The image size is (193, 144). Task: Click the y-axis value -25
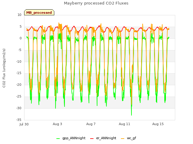pyautogui.click(x=19, y=97)
